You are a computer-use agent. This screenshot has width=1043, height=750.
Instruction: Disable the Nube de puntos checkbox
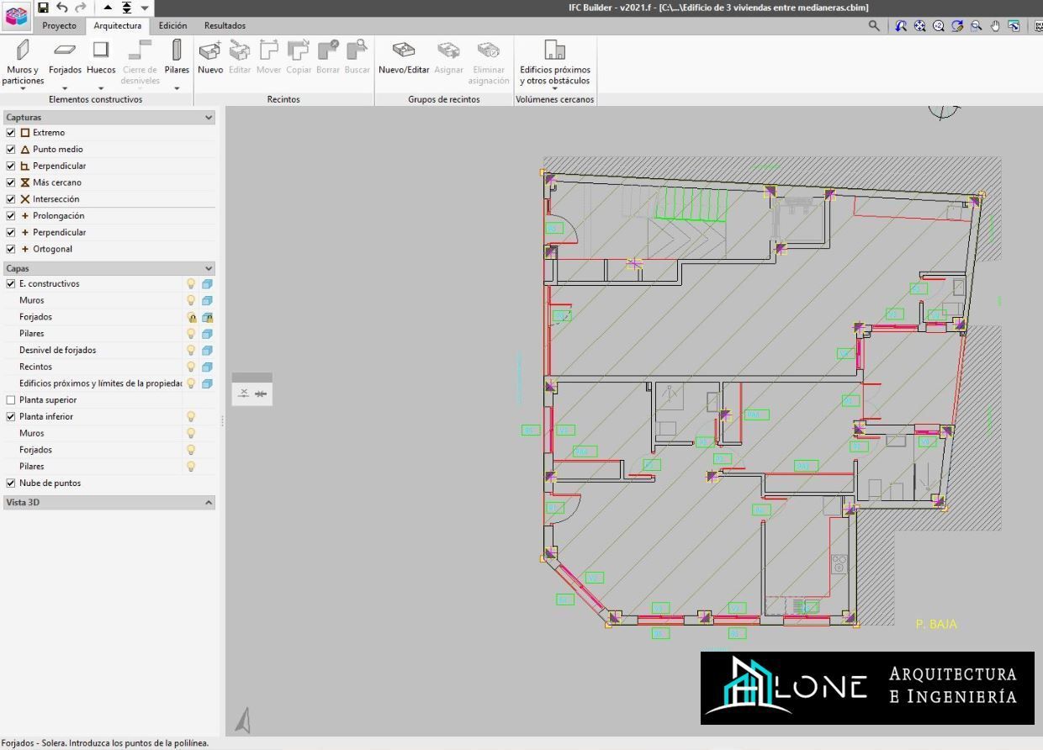(11, 483)
